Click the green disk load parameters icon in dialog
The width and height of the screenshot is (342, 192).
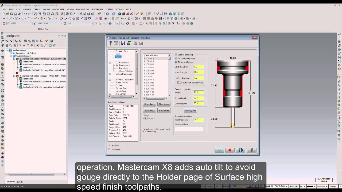coord(129,43)
